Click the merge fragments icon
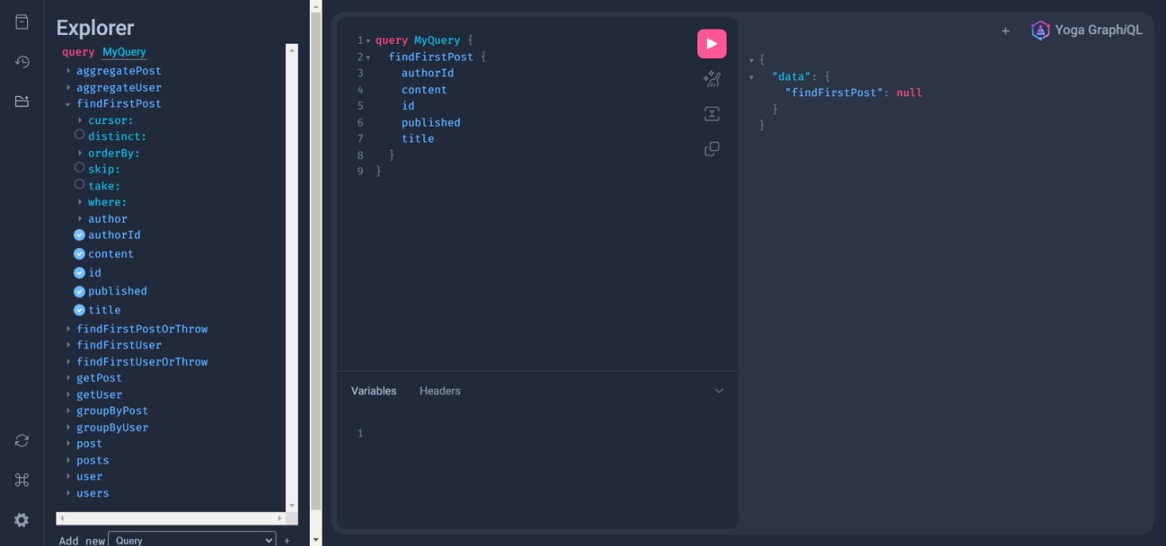 coord(712,114)
